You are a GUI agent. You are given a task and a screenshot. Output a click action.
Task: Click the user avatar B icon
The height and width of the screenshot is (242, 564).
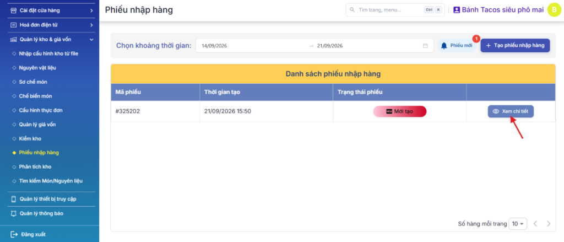point(554,10)
